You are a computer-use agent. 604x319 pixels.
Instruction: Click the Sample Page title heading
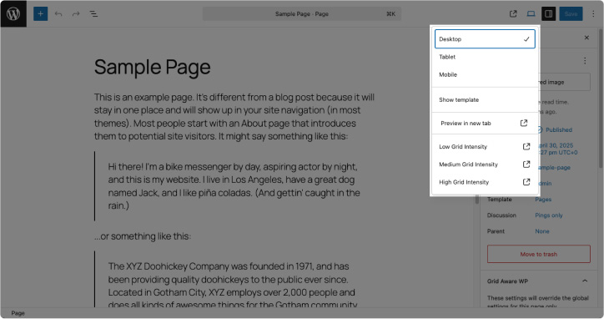tap(152, 67)
